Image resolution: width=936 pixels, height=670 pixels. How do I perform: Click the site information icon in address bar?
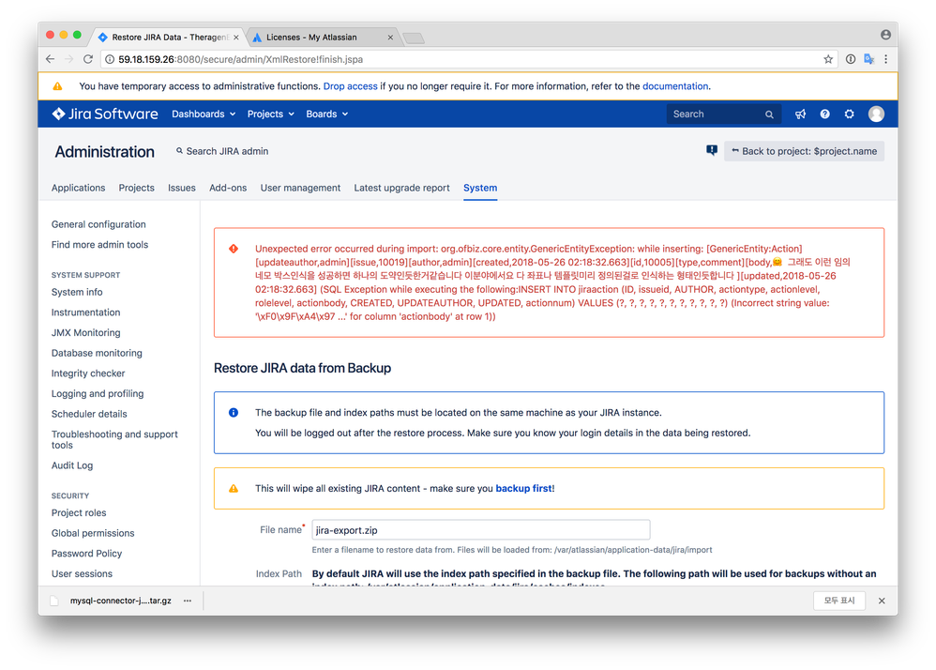109,59
